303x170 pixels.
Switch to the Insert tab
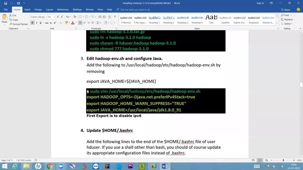(x=27, y=9)
